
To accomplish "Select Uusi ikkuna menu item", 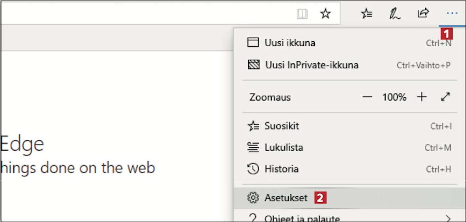I will [349, 43].
